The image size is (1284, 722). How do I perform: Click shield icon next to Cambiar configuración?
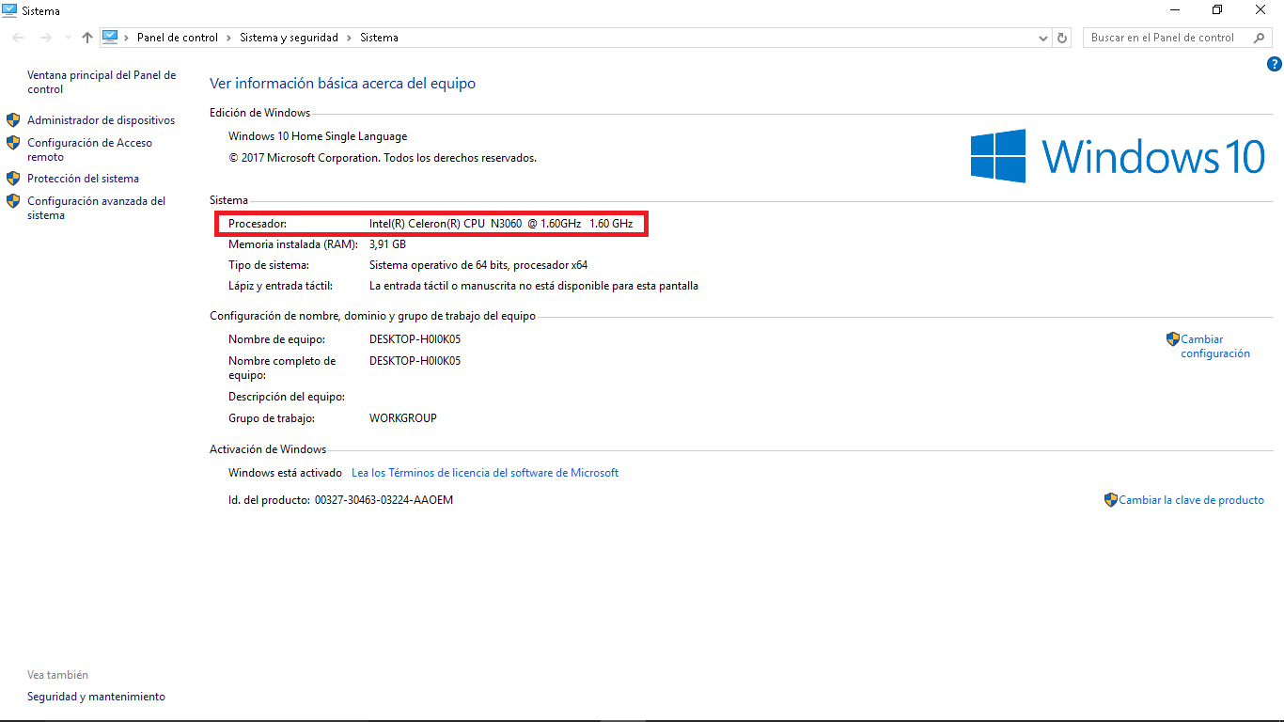1173,339
